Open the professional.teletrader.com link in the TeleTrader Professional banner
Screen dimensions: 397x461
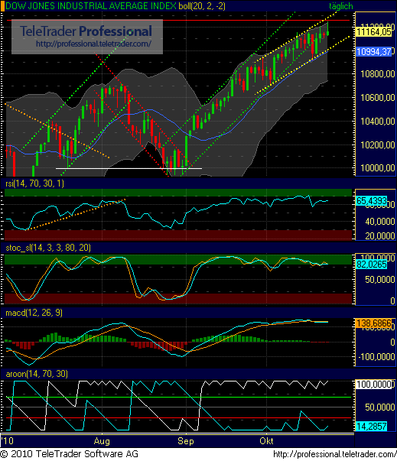[93, 44]
